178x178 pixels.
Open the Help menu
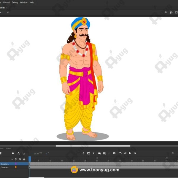point(32,2)
